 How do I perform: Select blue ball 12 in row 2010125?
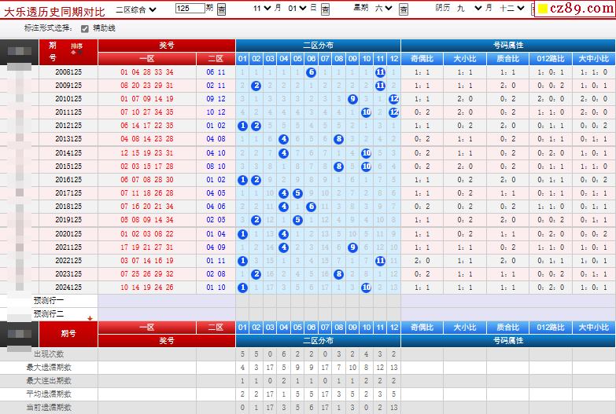pyautogui.click(x=393, y=99)
